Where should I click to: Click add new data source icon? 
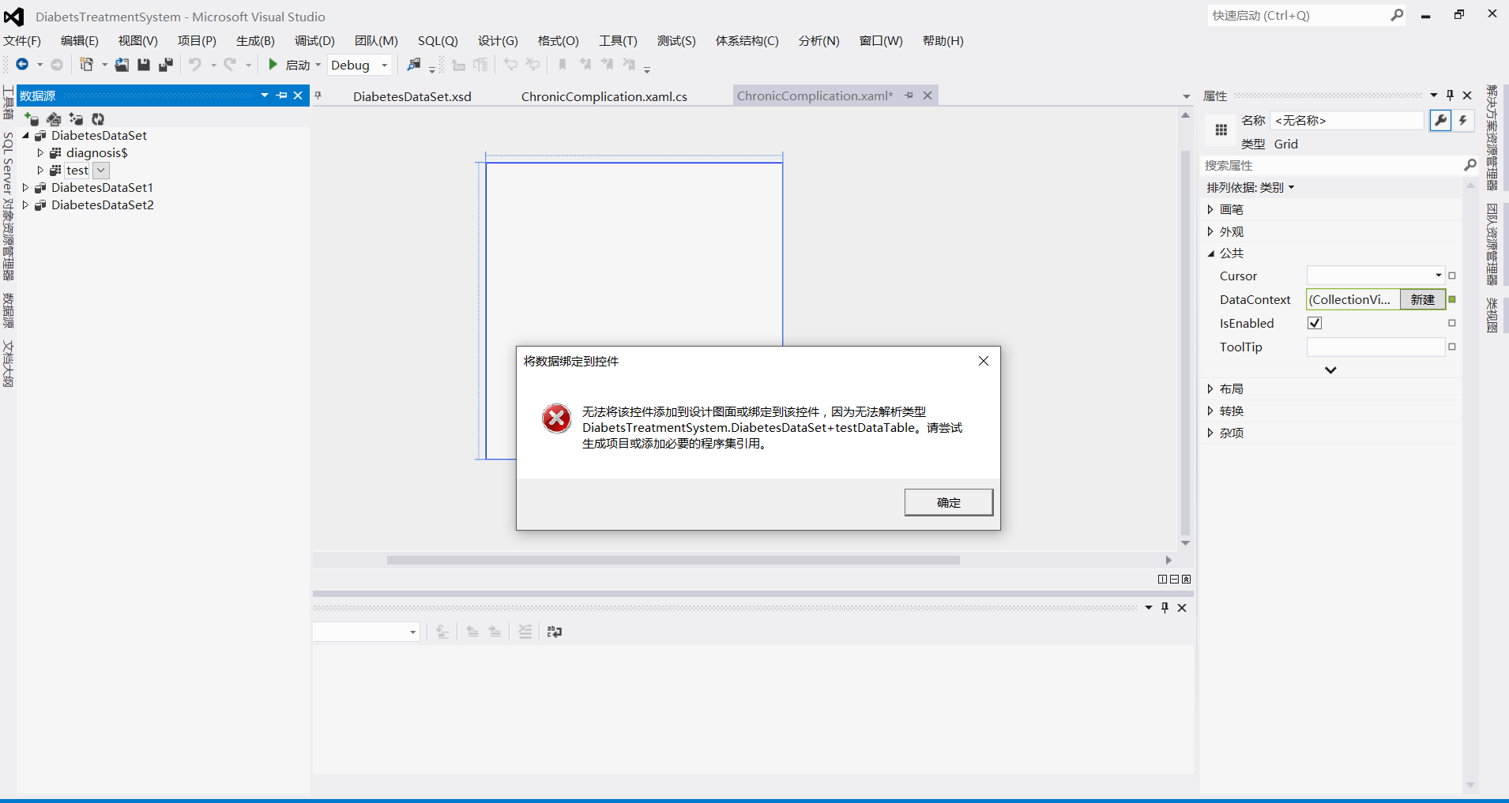(x=32, y=118)
